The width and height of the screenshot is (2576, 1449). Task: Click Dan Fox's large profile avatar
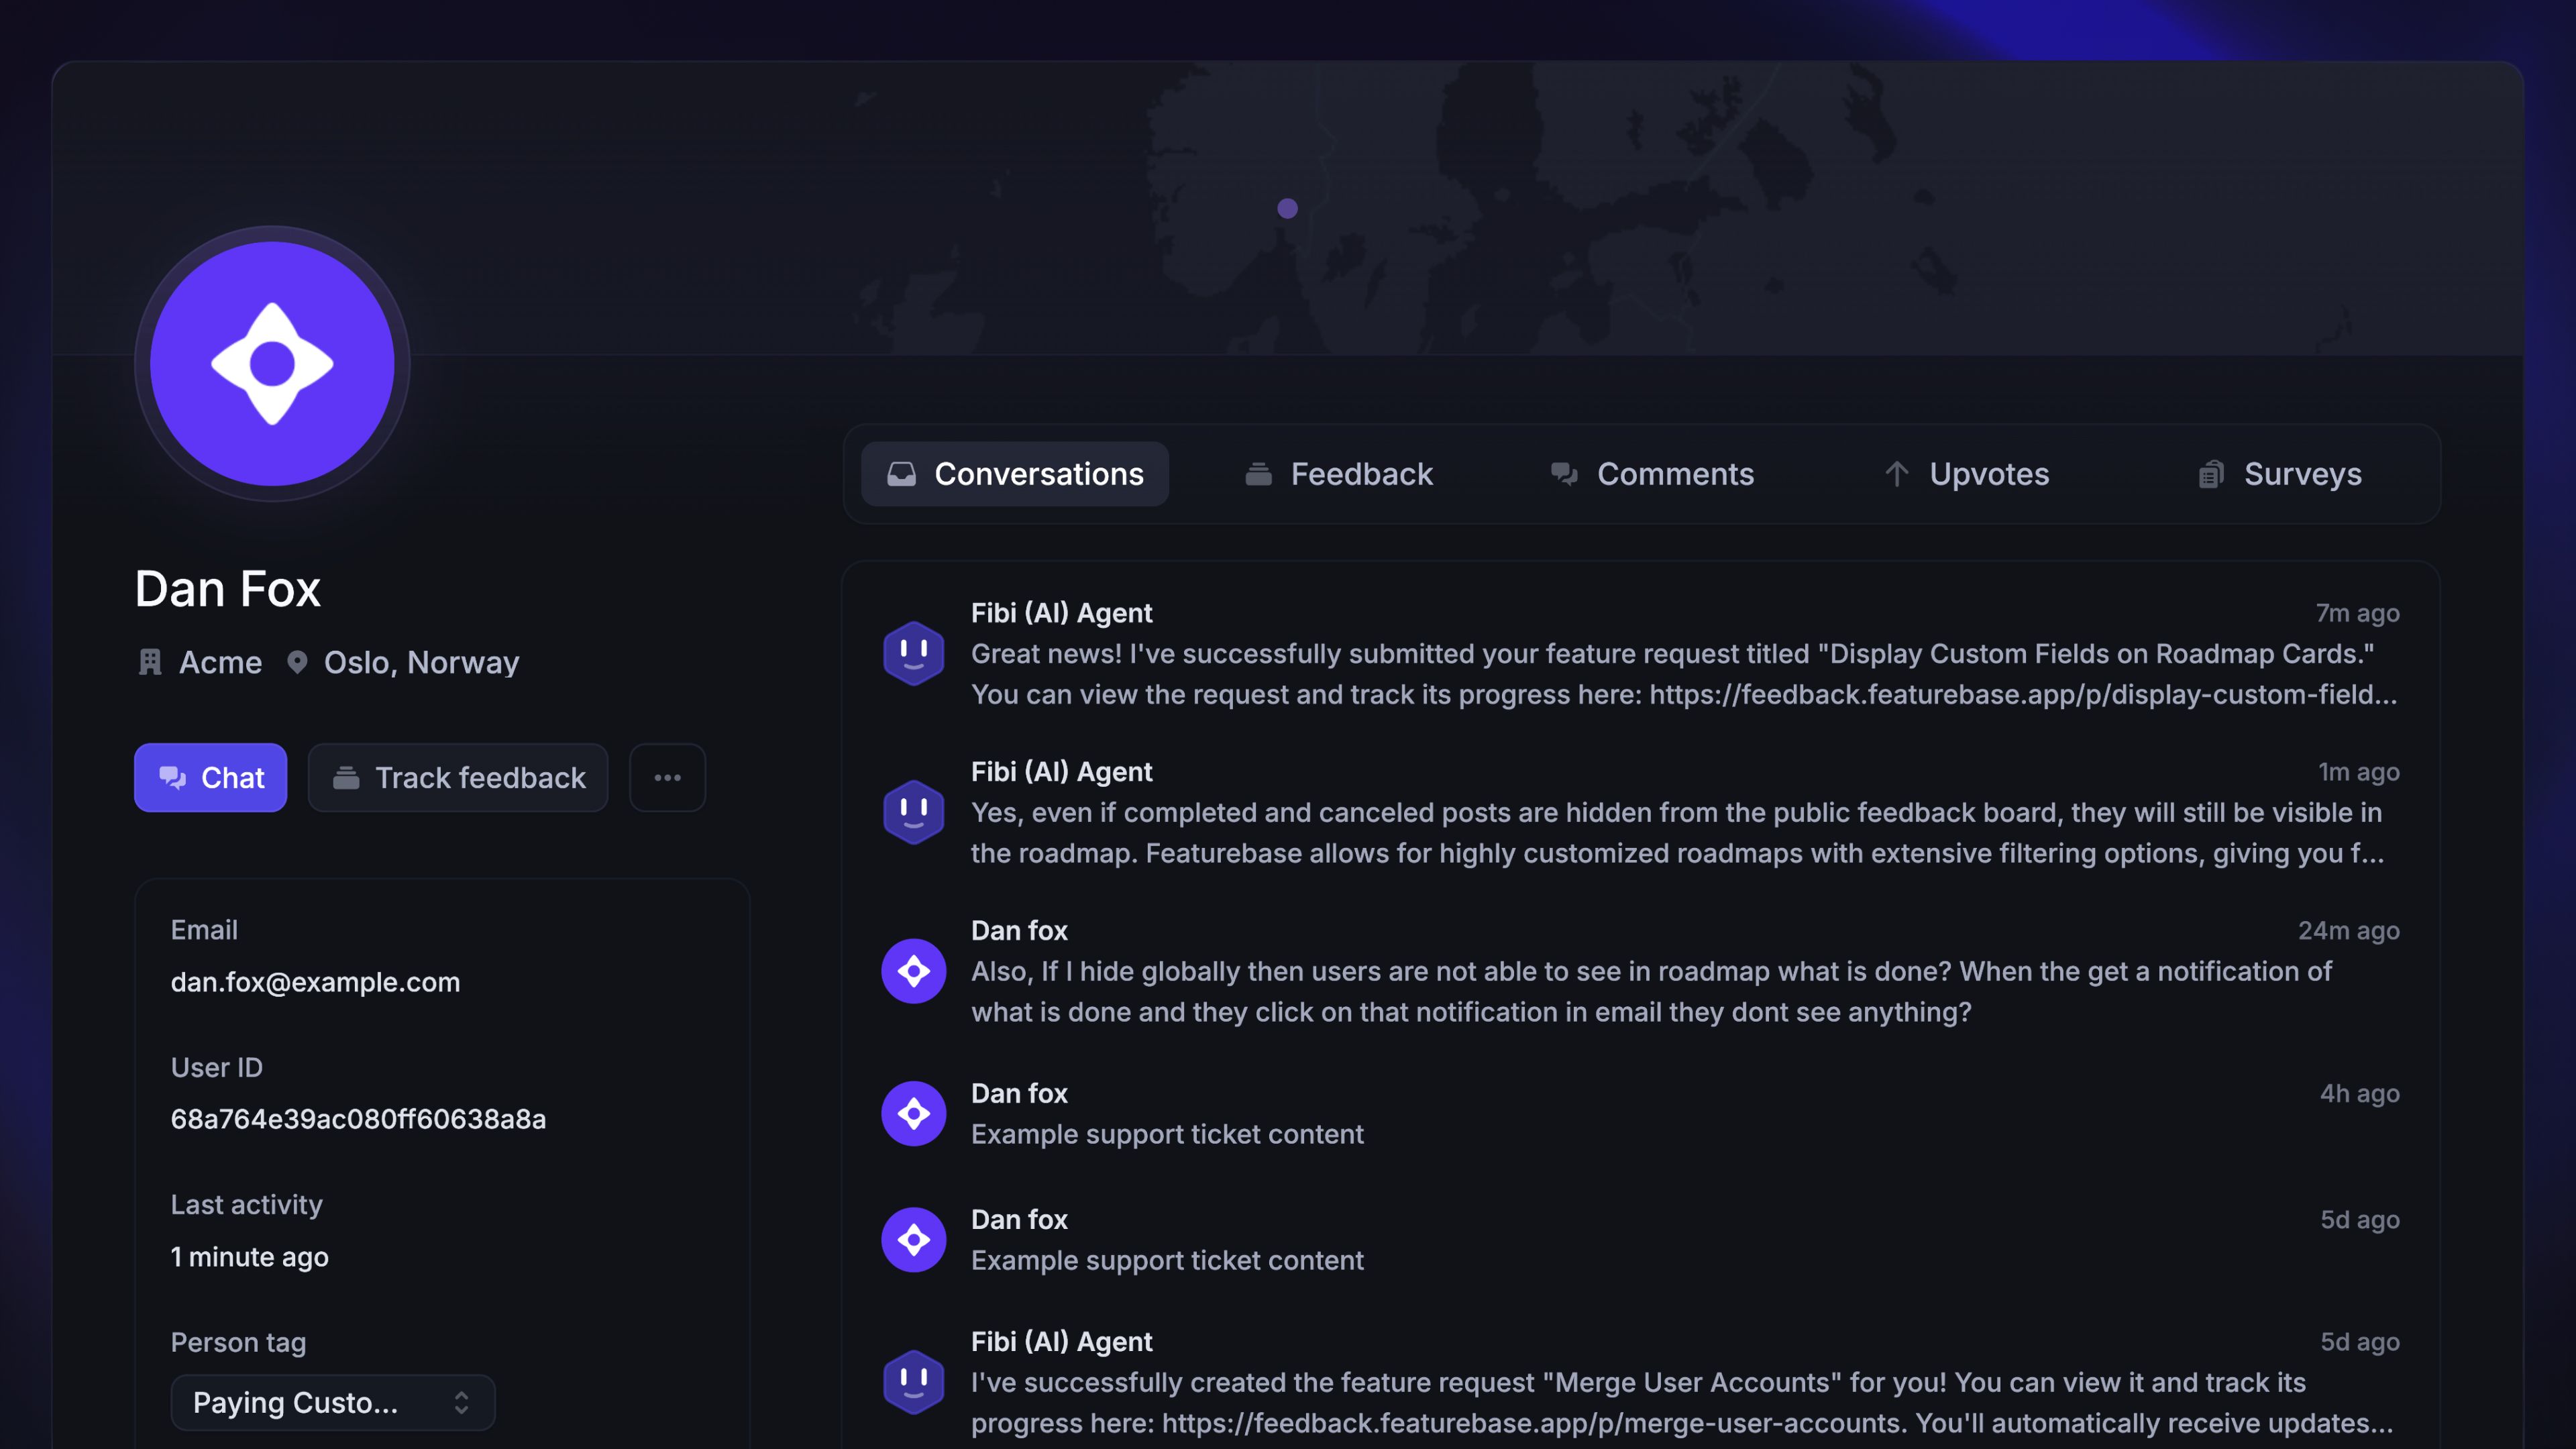(x=272, y=363)
